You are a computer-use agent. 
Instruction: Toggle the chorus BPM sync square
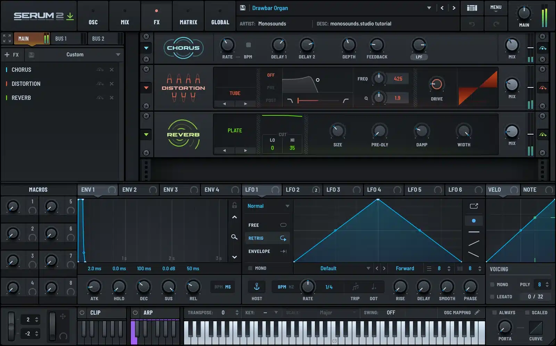pyautogui.click(x=248, y=45)
